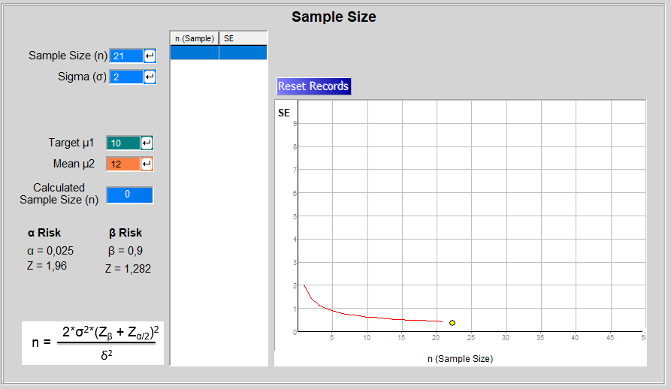Select the Sigma input showing 2
671x389 pixels.
125,77
